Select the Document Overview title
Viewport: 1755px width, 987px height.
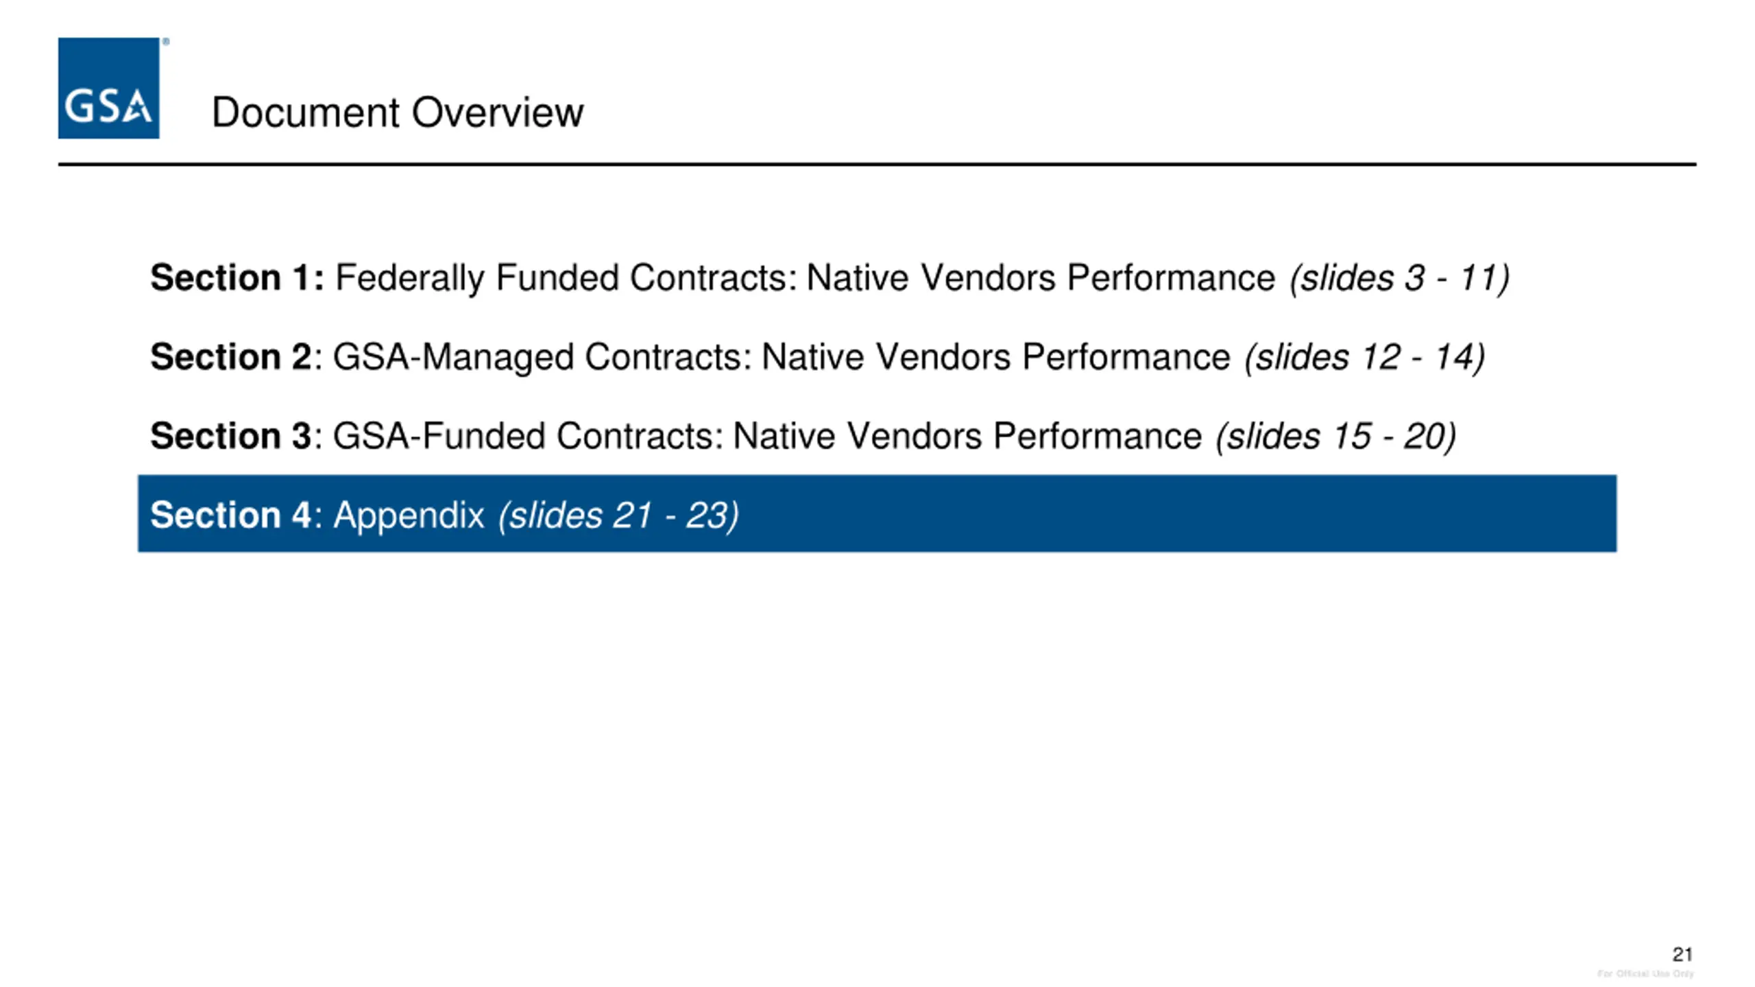click(398, 112)
